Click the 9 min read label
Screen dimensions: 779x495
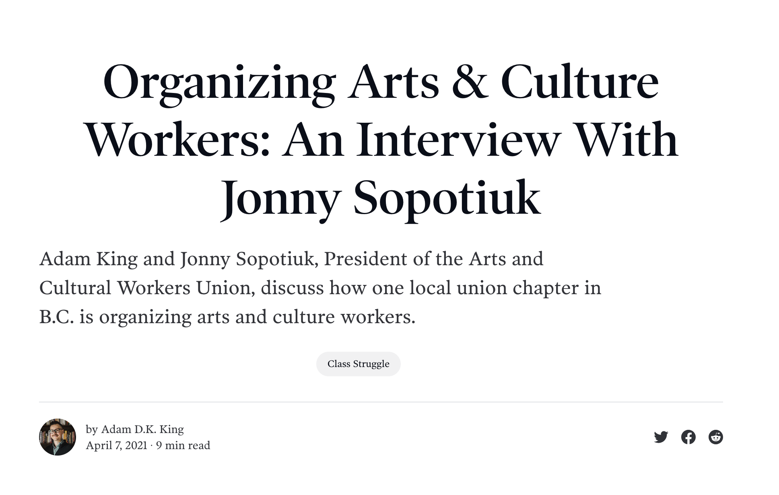pos(183,445)
